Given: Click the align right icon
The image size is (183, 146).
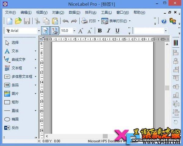Looking at the screenshot, I should point(176,70).
